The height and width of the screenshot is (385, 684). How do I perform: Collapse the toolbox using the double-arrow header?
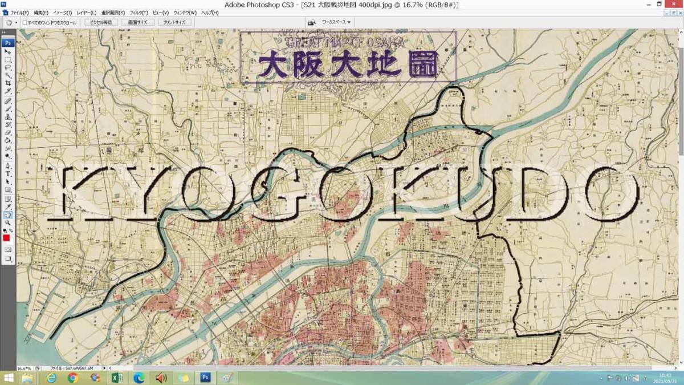4,34
